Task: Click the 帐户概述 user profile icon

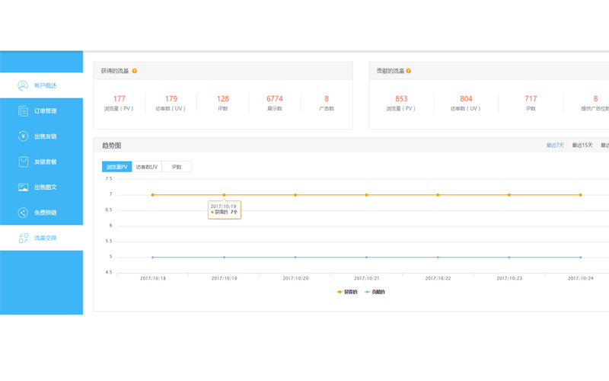Action: (x=23, y=85)
